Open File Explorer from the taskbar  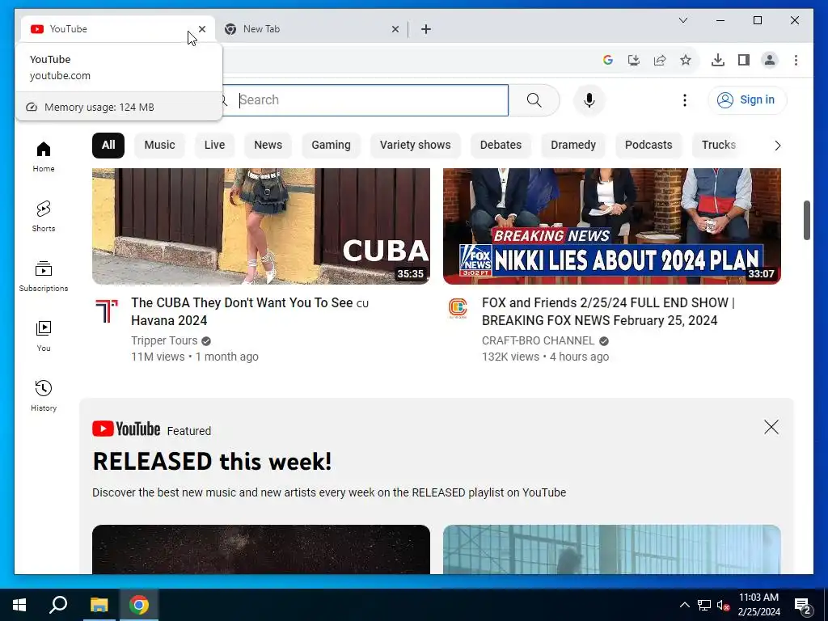point(99,605)
